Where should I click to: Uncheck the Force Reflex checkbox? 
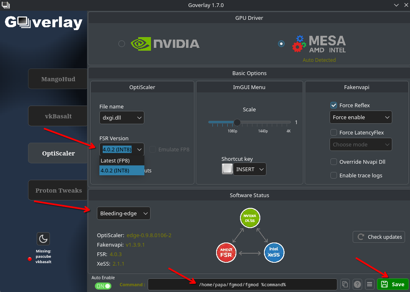tap(334, 105)
